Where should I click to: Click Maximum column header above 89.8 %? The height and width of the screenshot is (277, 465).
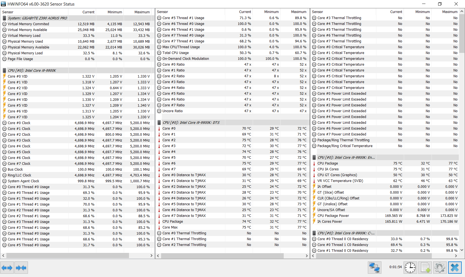(299, 12)
